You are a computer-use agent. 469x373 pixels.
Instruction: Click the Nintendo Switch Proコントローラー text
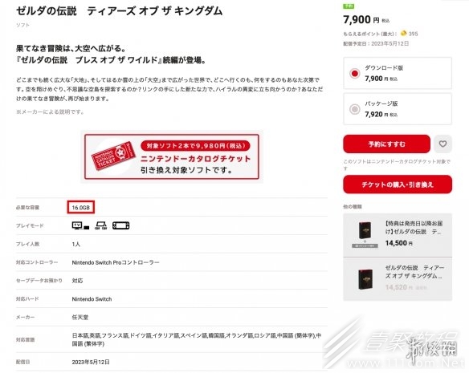click(116, 262)
